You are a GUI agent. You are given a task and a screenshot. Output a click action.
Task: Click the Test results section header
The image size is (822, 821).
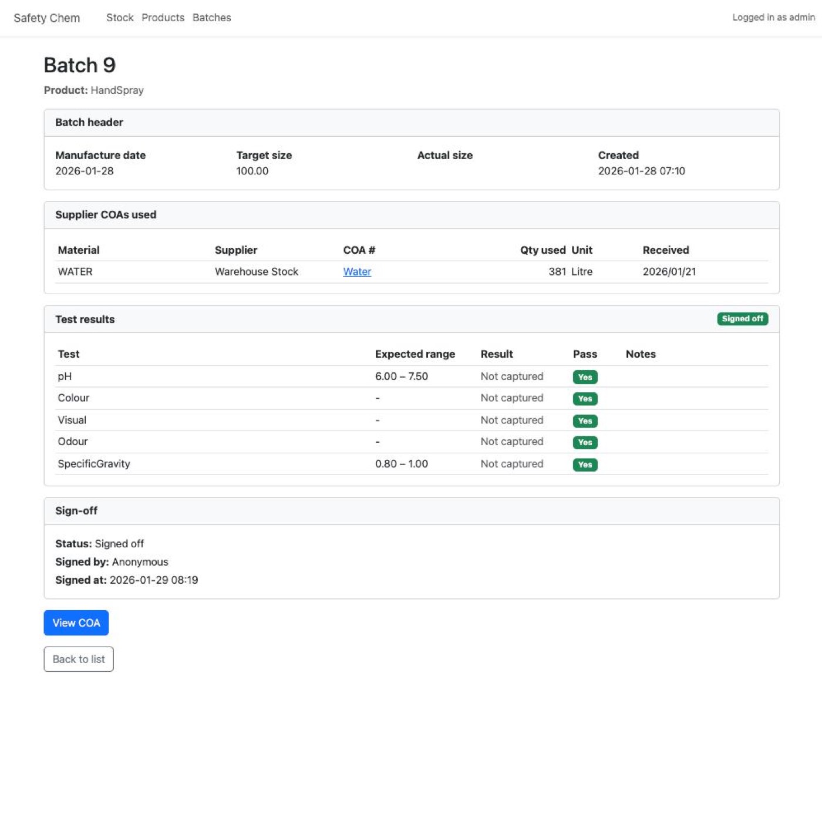click(x=85, y=319)
